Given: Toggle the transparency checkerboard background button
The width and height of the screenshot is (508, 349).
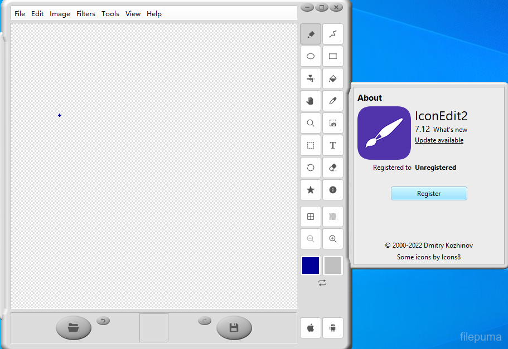Looking at the screenshot, I should (x=333, y=217).
